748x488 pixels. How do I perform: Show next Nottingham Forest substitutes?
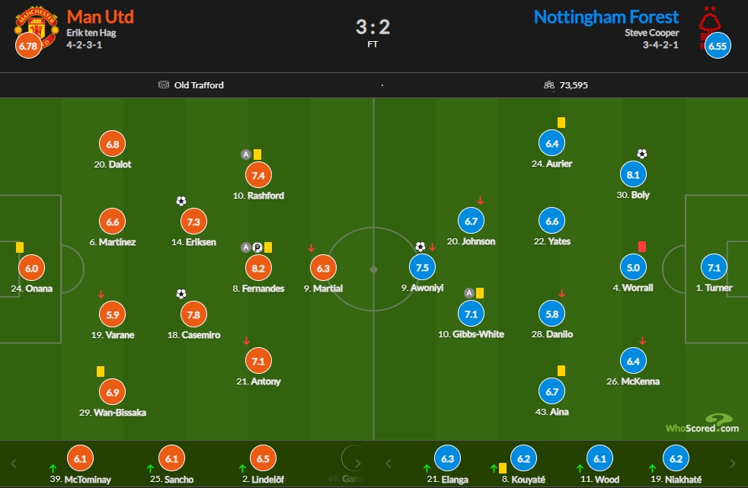click(733, 463)
